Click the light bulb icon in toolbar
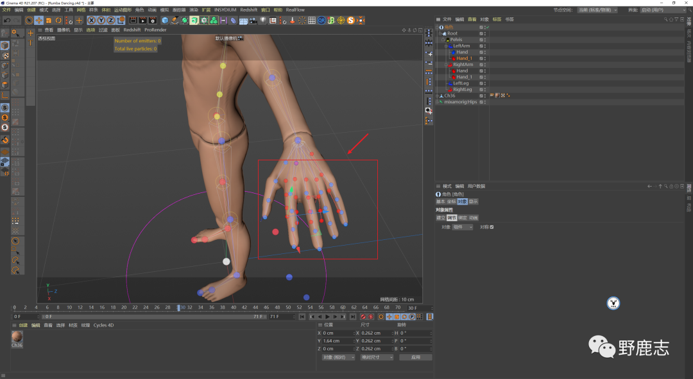Screen dimensions: 693x379 pos(264,21)
